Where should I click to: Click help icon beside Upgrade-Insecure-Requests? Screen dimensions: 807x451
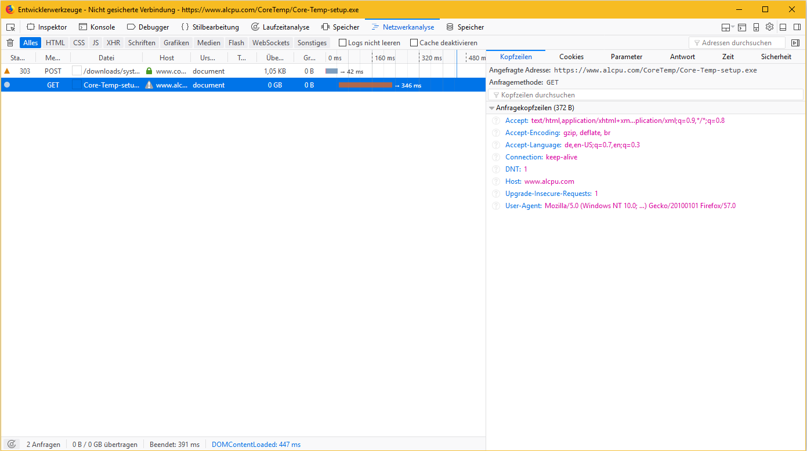496,194
